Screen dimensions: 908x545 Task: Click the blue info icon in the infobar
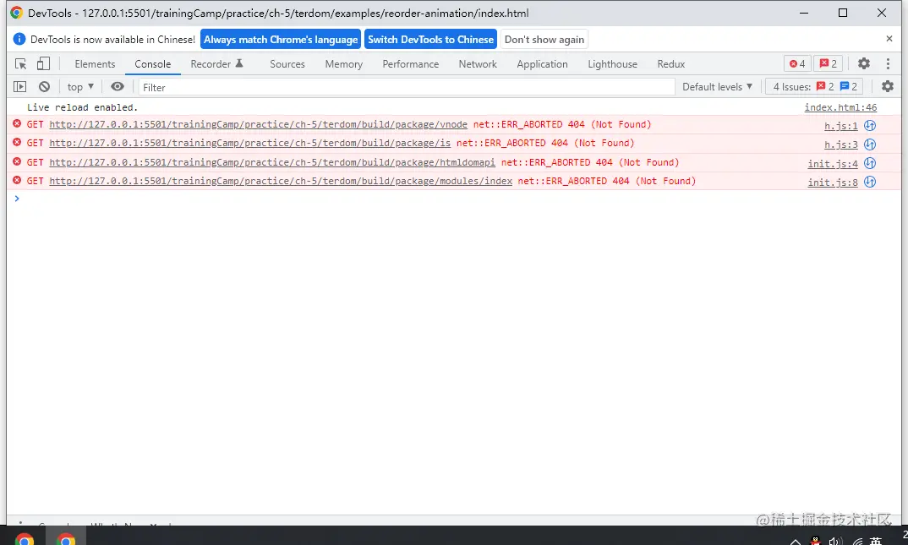point(19,39)
